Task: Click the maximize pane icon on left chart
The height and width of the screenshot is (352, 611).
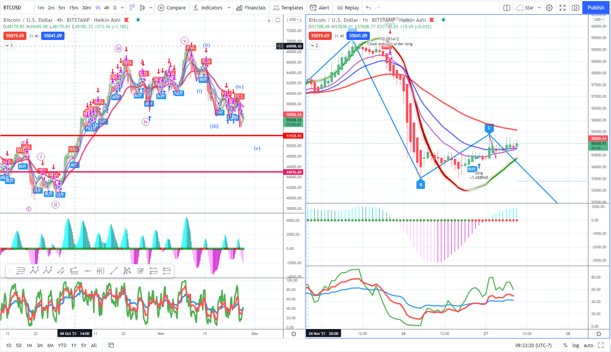Action: (278, 20)
